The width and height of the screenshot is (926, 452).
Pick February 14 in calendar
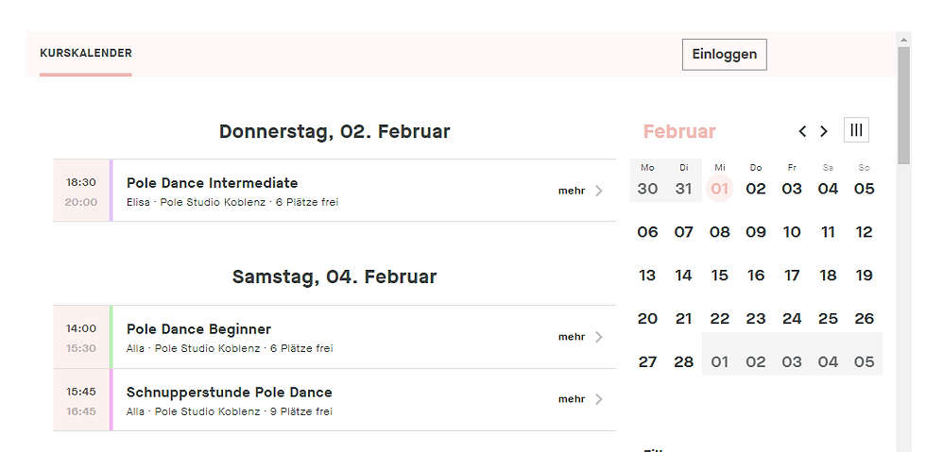pos(683,276)
